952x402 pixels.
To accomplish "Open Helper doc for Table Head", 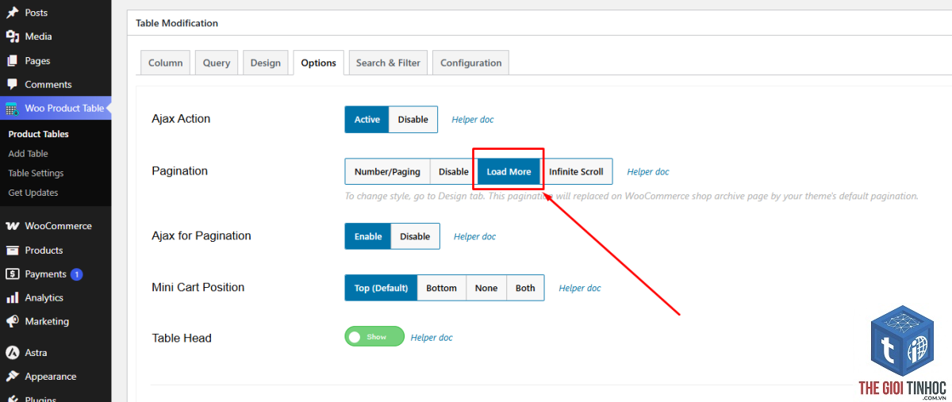I will [432, 338].
